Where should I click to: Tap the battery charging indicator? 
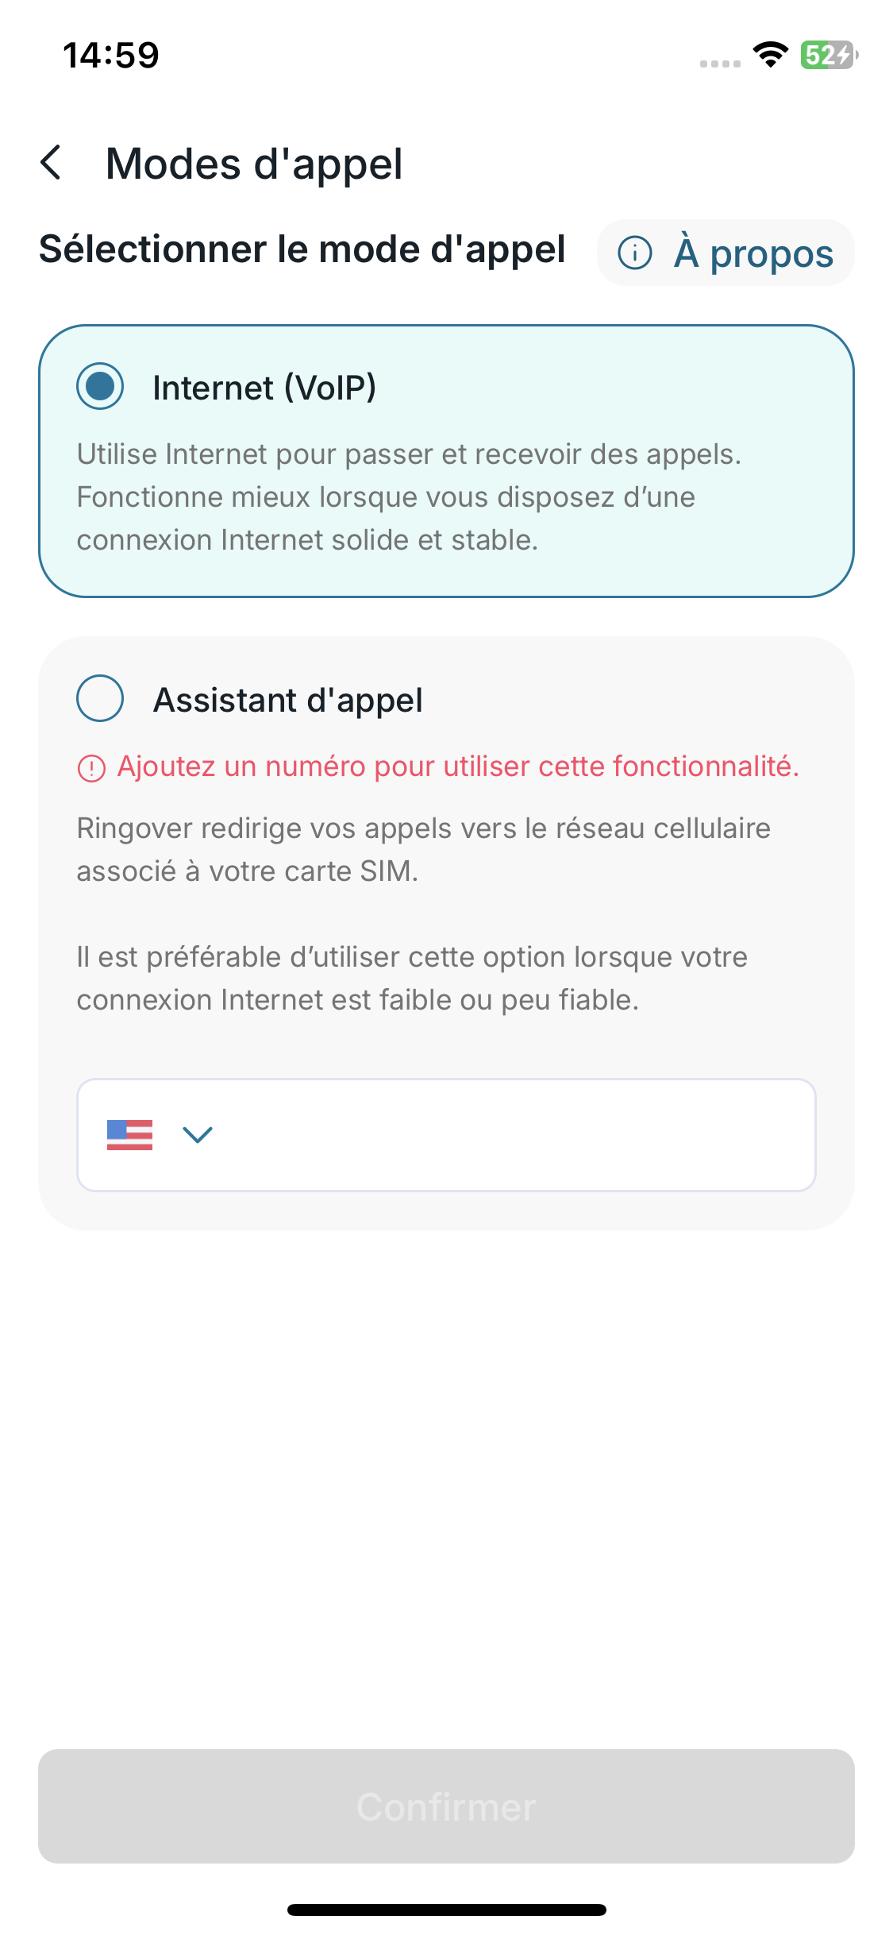click(x=828, y=55)
